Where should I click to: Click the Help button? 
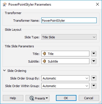pyautogui.click(x=13, y=98)
